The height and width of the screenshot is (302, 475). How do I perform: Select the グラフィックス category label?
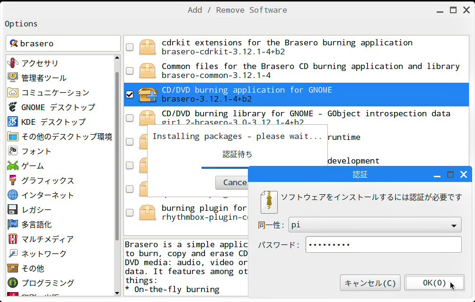pos(48,181)
